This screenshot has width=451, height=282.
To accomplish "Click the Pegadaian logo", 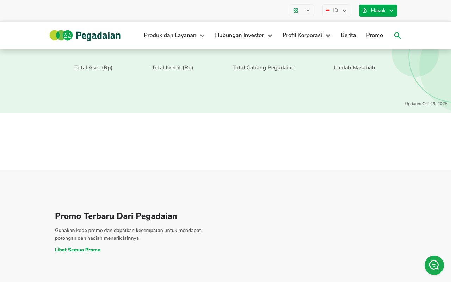I will (x=85, y=35).
